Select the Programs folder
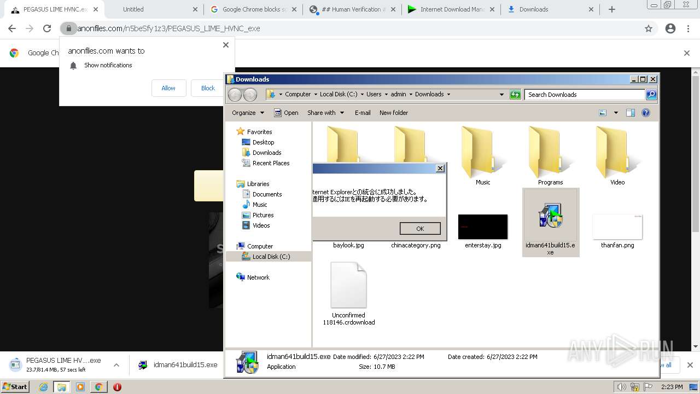The width and height of the screenshot is (700, 394). [550, 156]
